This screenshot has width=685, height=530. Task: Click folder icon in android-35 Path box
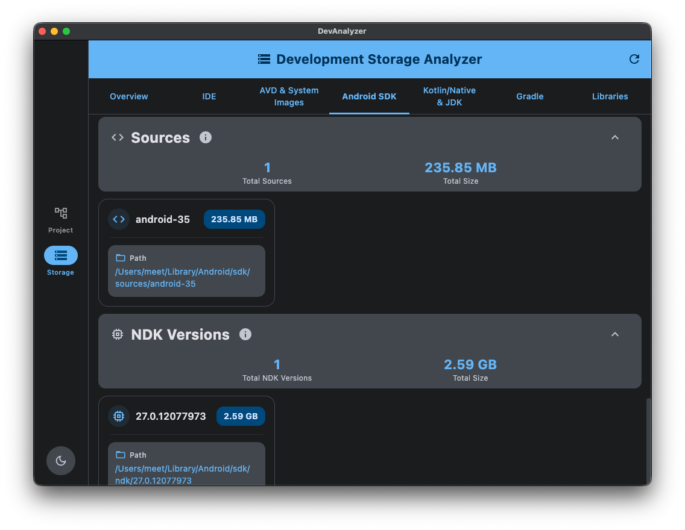[121, 258]
